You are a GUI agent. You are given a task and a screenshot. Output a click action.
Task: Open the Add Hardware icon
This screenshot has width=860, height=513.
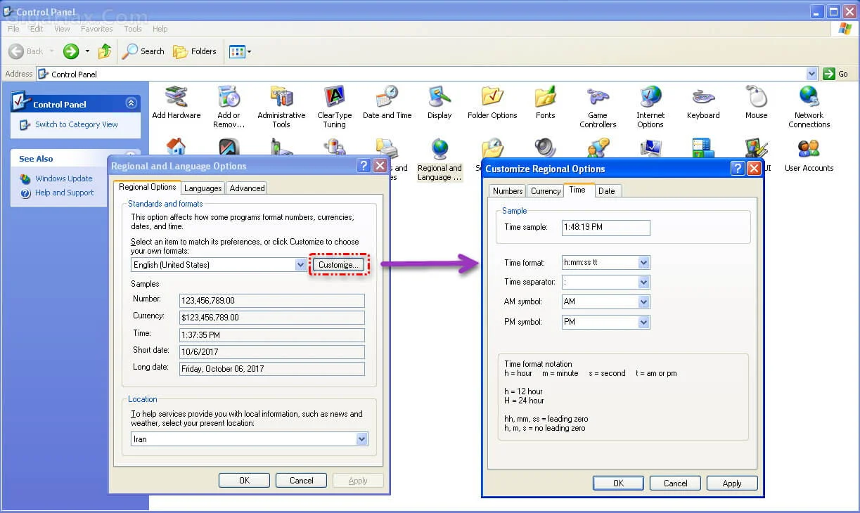(x=176, y=98)
